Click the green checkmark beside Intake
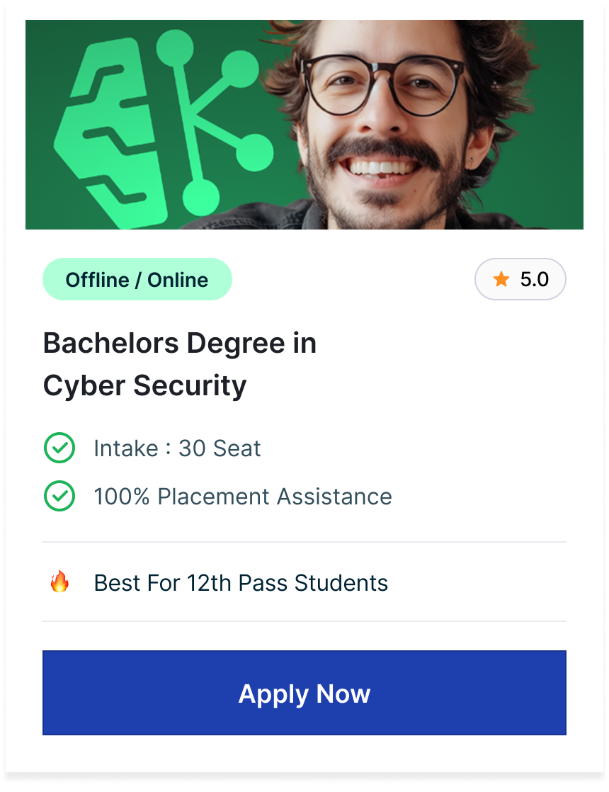Screen dimensions: 609x792 59,448
